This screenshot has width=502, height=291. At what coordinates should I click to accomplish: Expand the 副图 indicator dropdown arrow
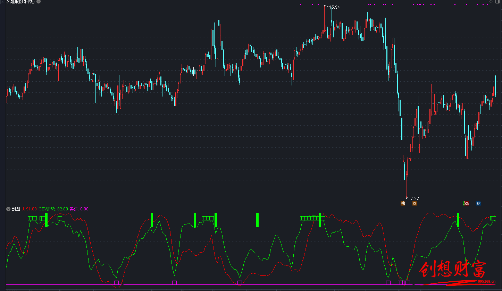[8, 209]
